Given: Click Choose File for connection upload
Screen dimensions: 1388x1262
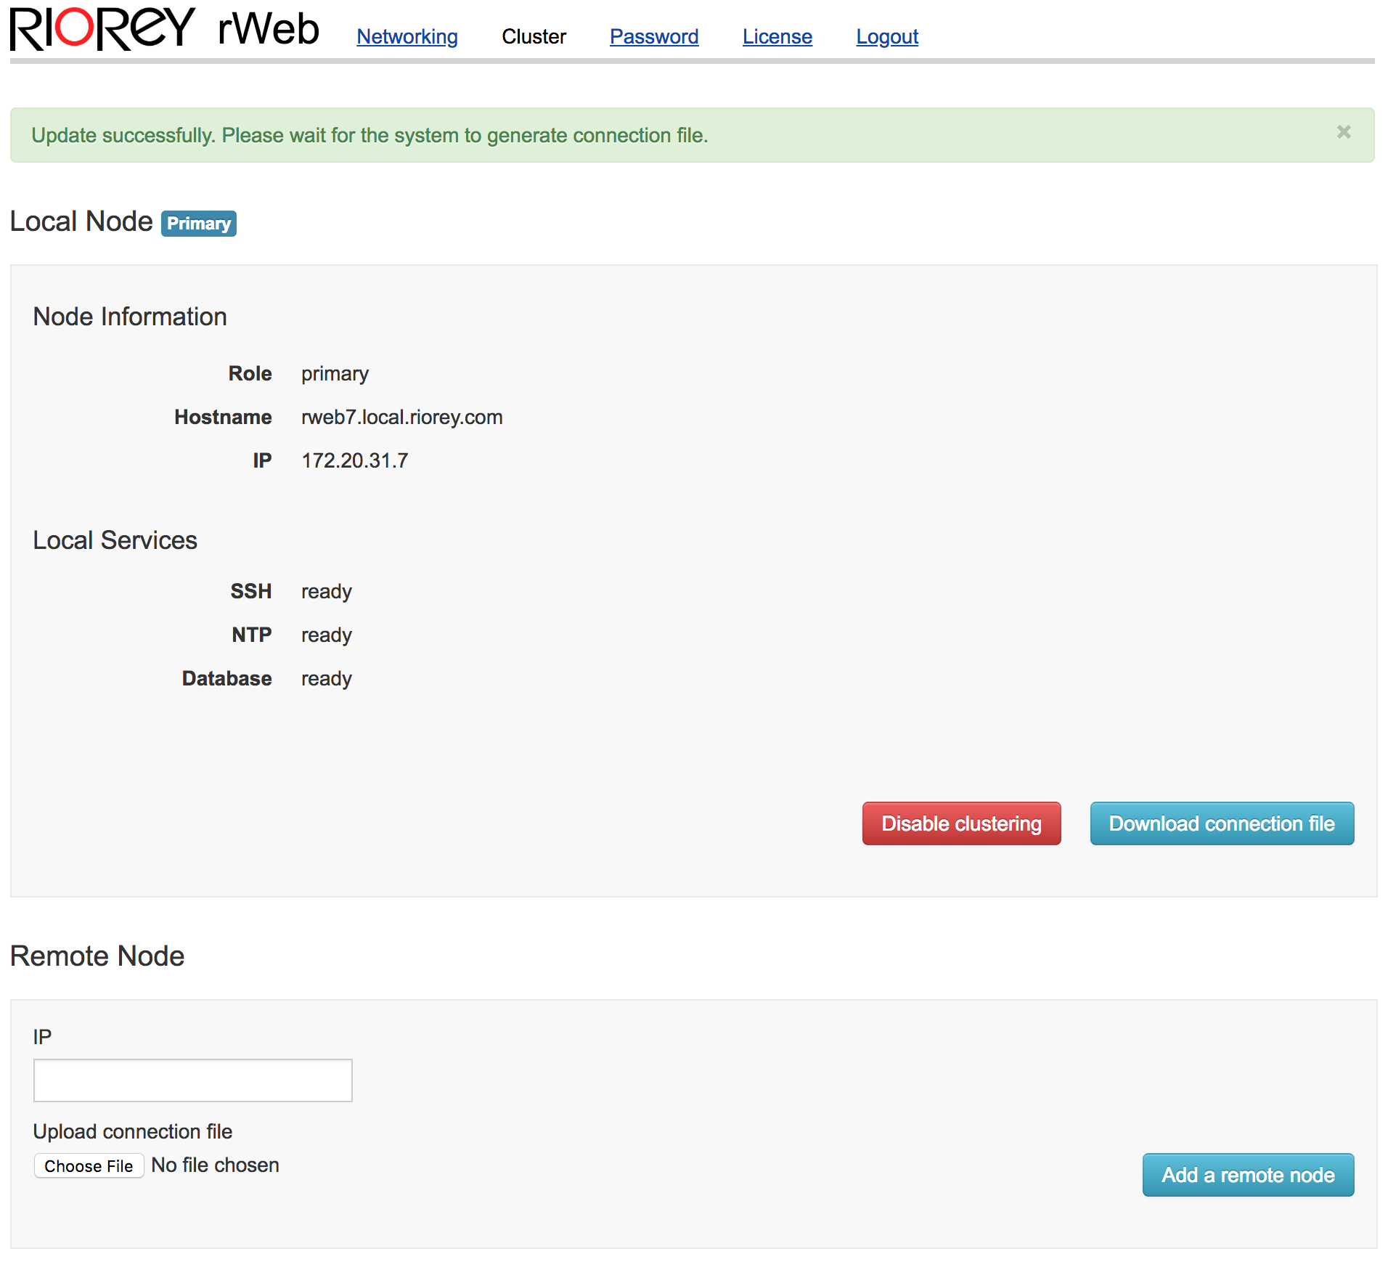Looking at the screenshot, I should click(89, 1166).
